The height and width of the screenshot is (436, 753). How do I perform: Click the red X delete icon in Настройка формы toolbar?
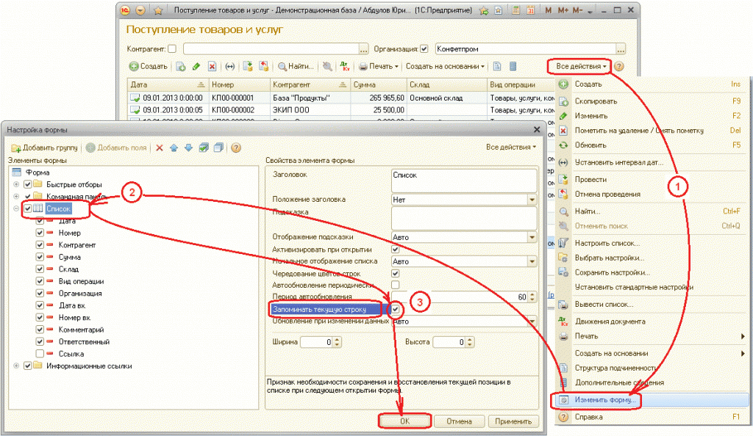pyautogui.click(x=159, y=148)
